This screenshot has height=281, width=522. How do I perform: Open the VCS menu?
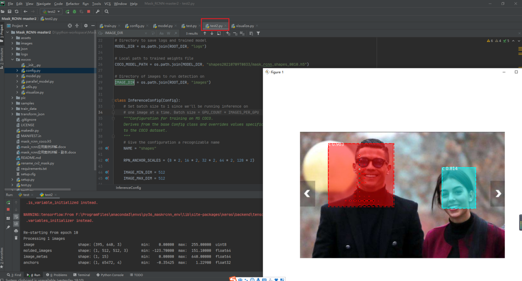click(107, 4)
